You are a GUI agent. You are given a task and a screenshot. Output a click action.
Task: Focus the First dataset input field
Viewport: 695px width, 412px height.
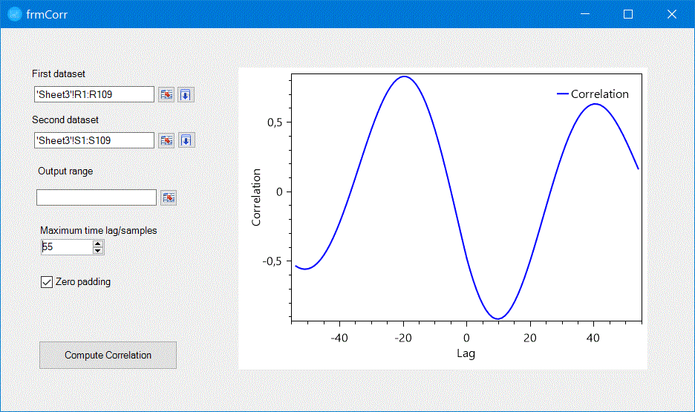coord(94,94)
